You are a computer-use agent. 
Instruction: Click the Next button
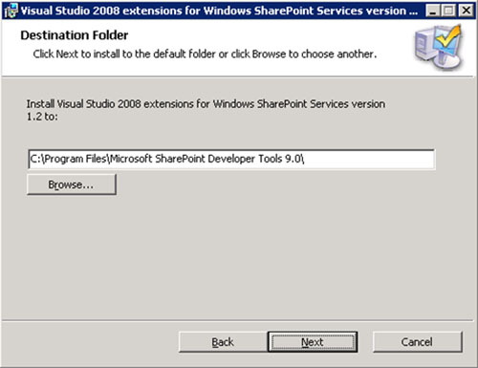click(x=313, y=342)
